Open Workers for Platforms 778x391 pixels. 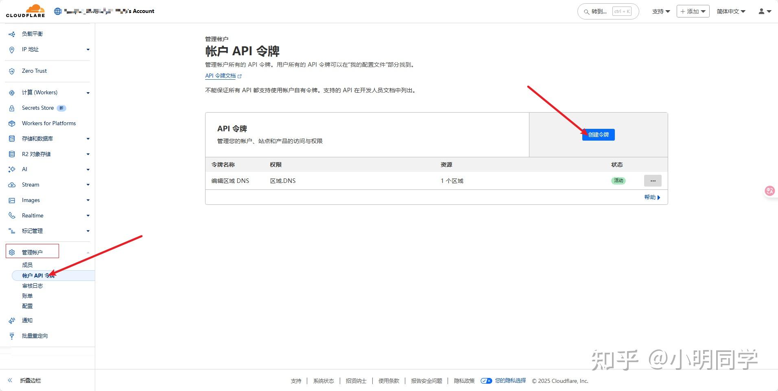[48, 123]
